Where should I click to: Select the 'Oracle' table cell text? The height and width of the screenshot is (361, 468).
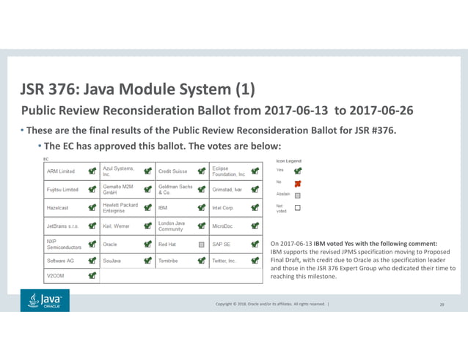[x=110, y=245]
